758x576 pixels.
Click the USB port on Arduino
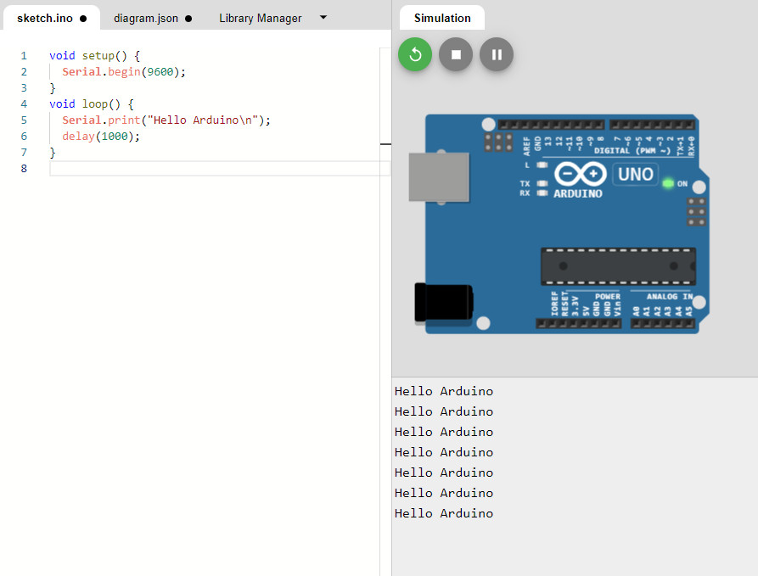tap(439, 176)
